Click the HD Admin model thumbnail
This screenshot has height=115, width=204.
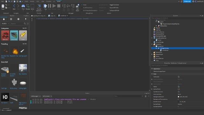click(x=5, y=97)
